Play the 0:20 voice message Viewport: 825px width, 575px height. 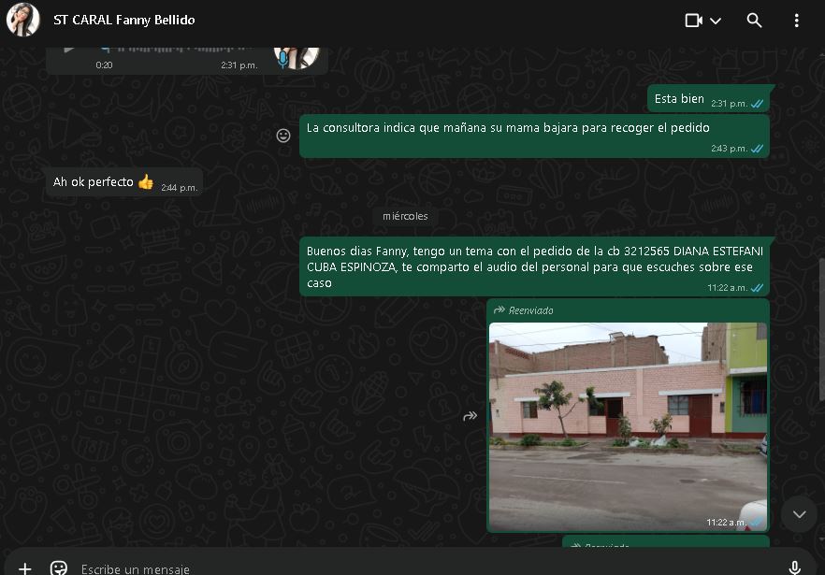pos(69,49)
